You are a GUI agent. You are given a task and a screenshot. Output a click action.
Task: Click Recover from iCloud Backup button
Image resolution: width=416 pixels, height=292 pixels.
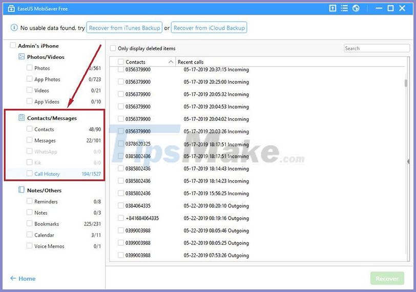click(209, 28)
